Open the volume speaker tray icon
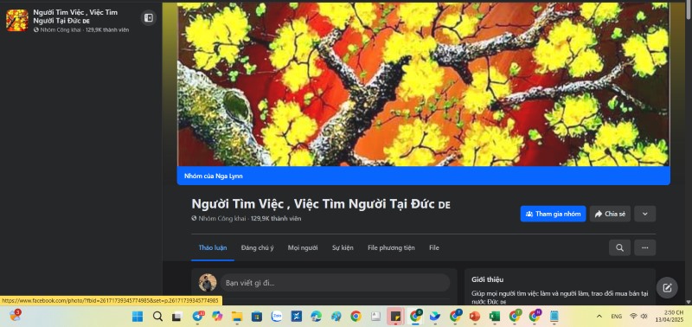Screen dimensions: 692x327 (x=644, y=316)
